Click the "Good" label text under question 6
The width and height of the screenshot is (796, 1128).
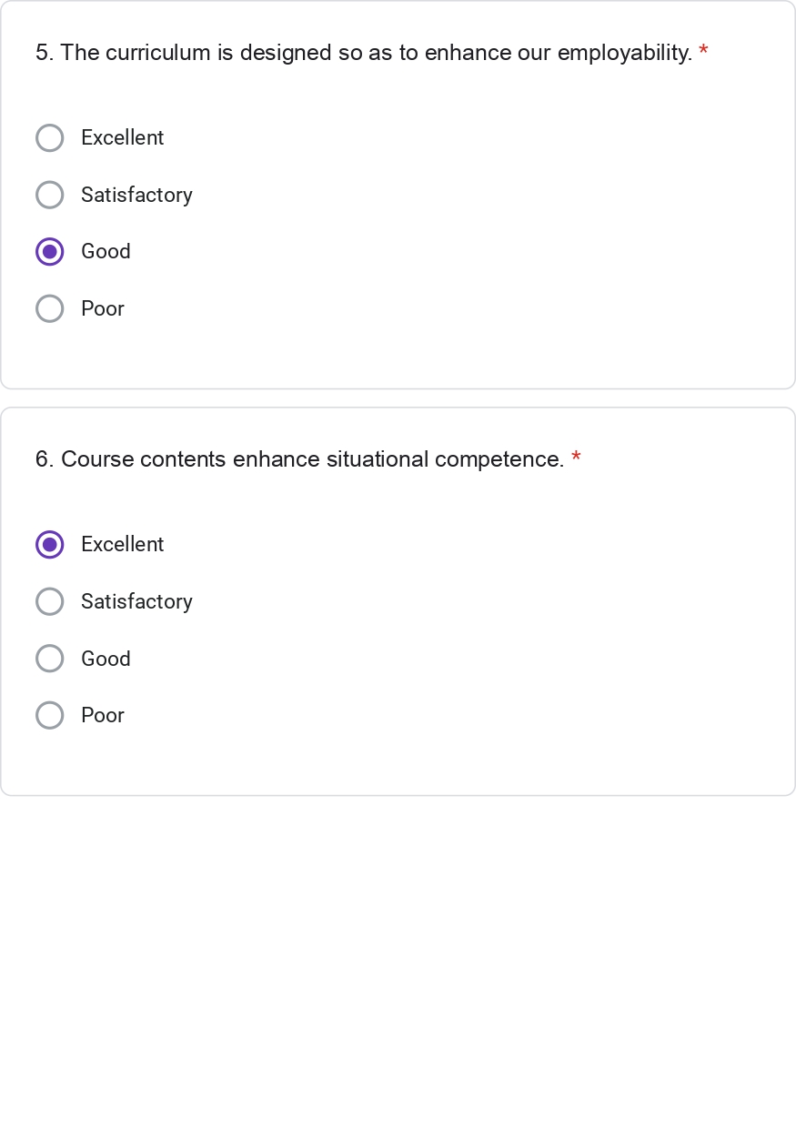pos(106,659)
